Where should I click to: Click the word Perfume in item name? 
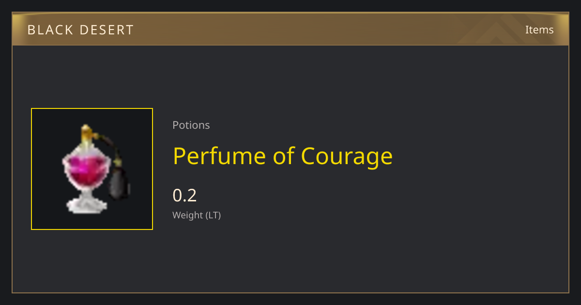[220, 156]
